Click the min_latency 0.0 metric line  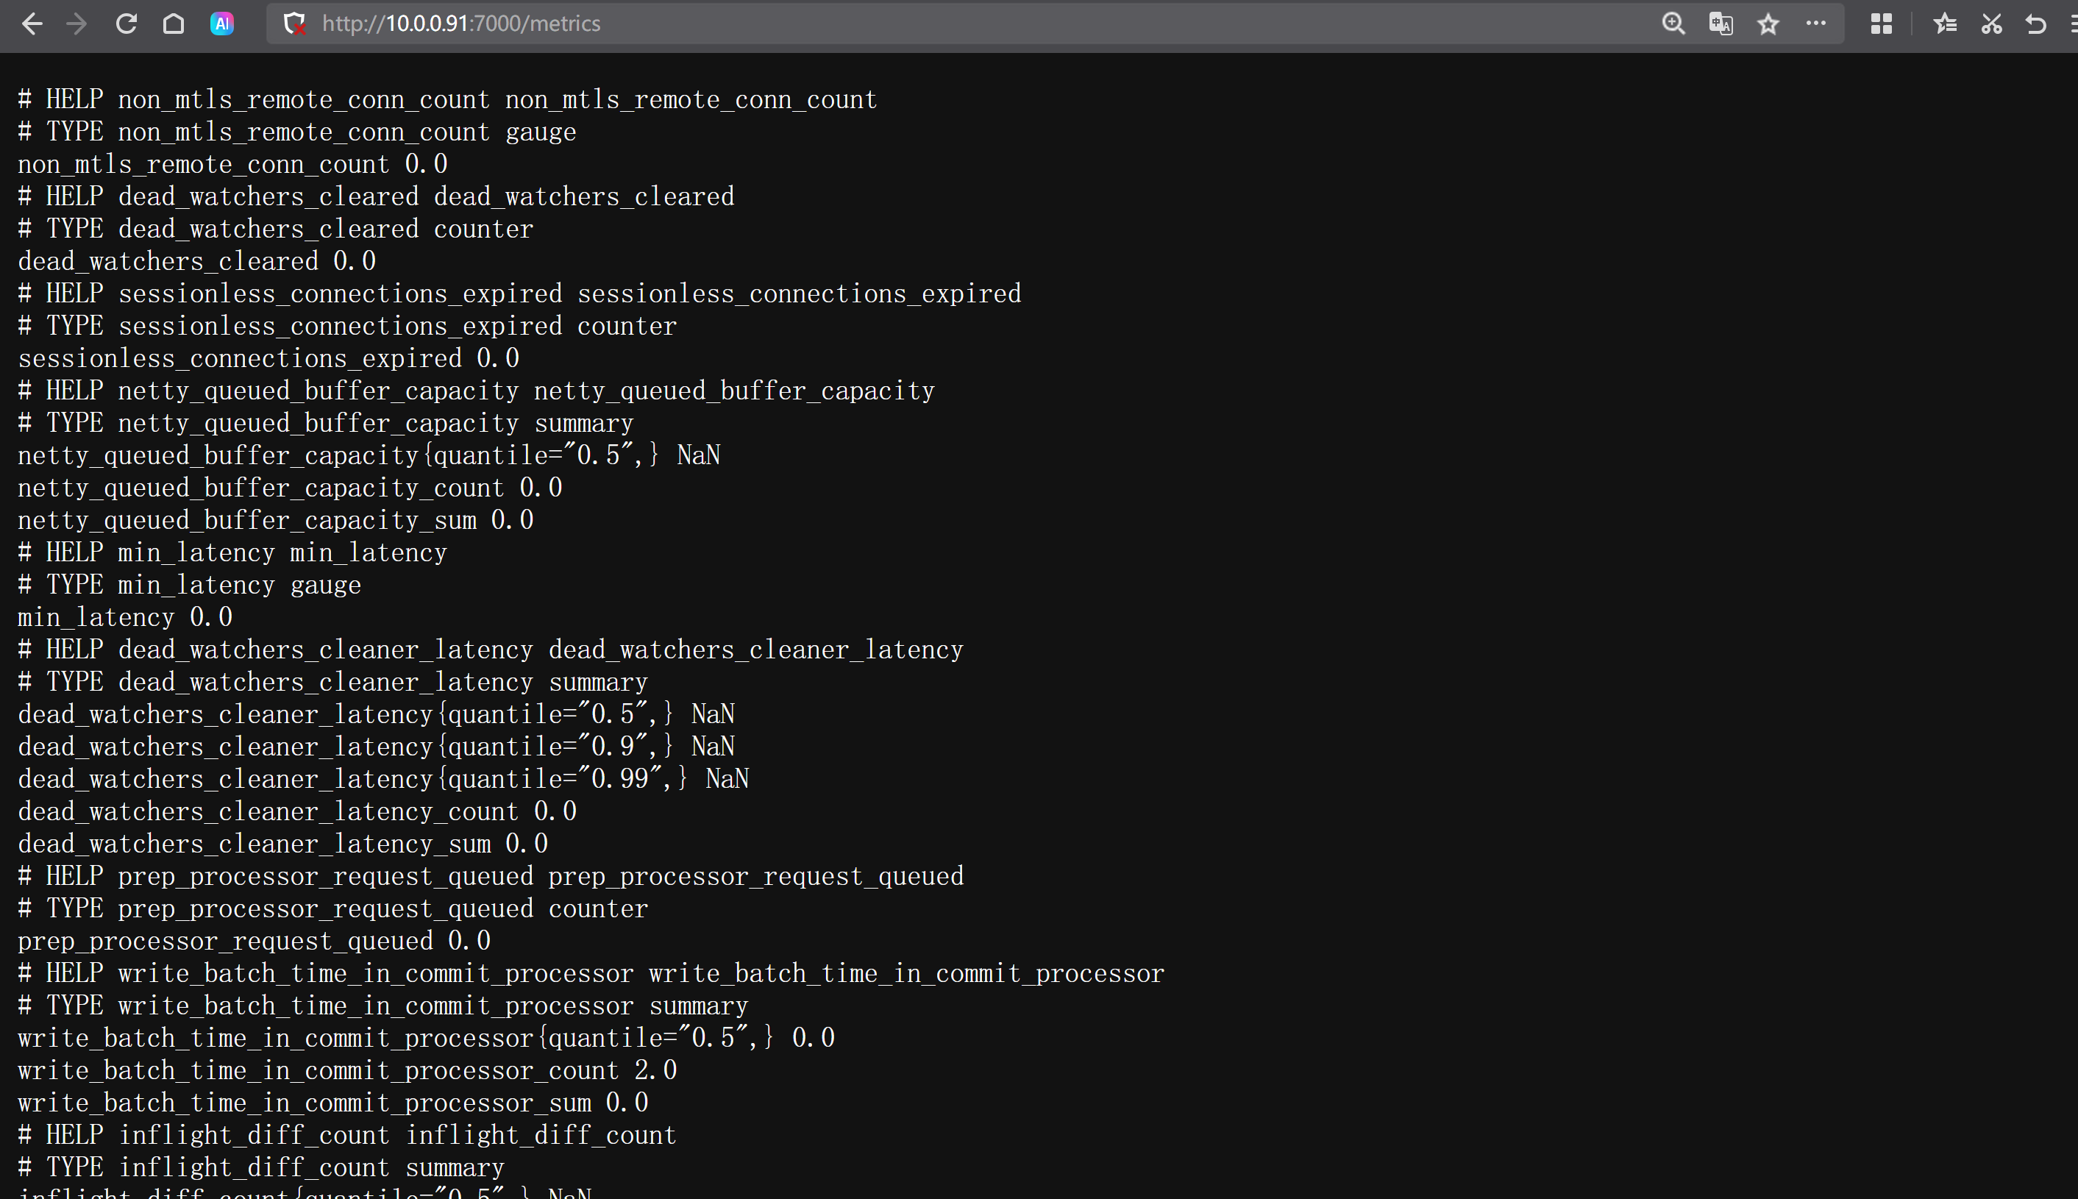click(x=125, y=618)
